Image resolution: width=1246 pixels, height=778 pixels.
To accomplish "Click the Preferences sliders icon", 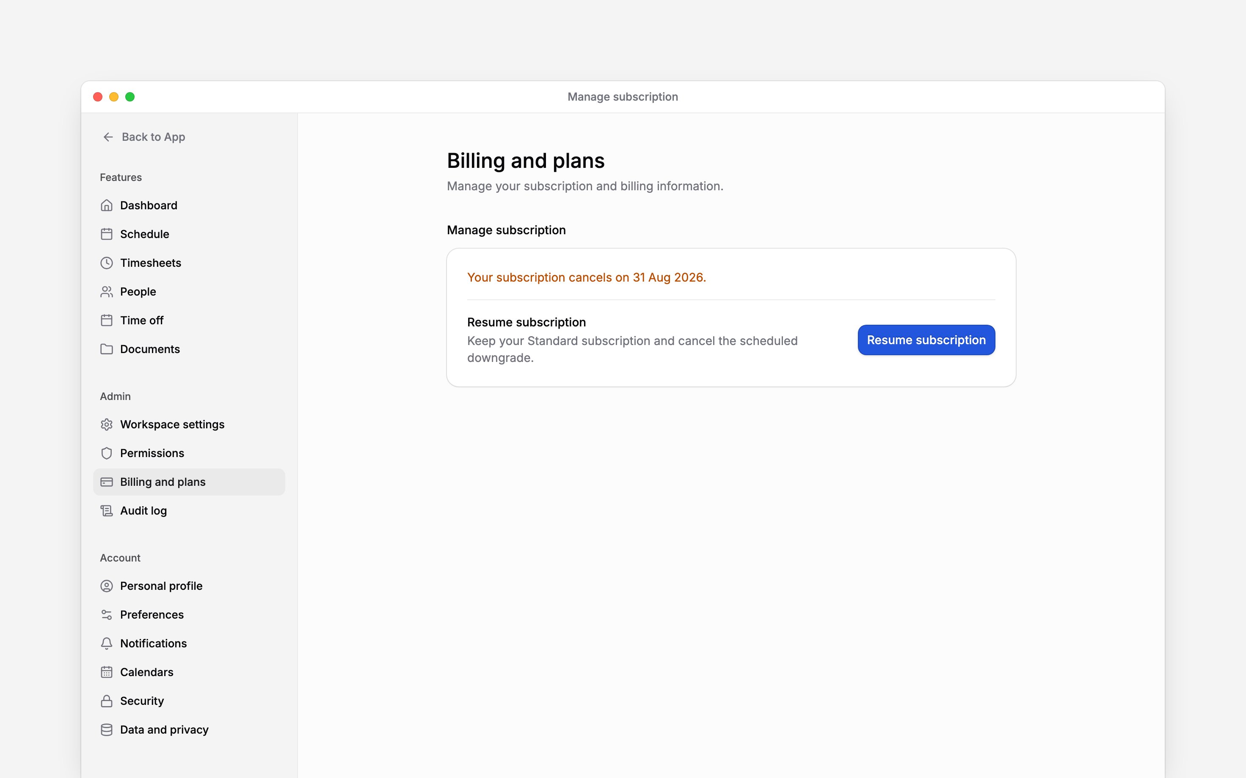I will click(x=107, y=615).
